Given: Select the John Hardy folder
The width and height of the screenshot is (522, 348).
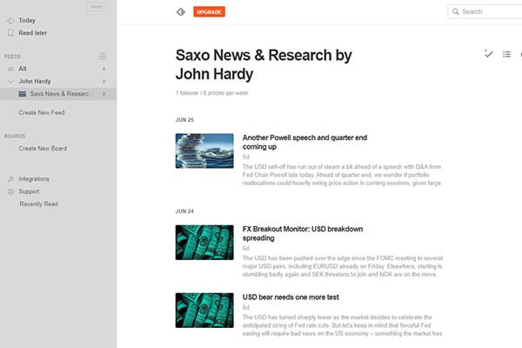Looking at the screenshot, I should pos(35,81).
